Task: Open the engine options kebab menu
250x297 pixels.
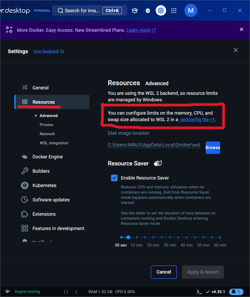Action: [x=76, y=292]
